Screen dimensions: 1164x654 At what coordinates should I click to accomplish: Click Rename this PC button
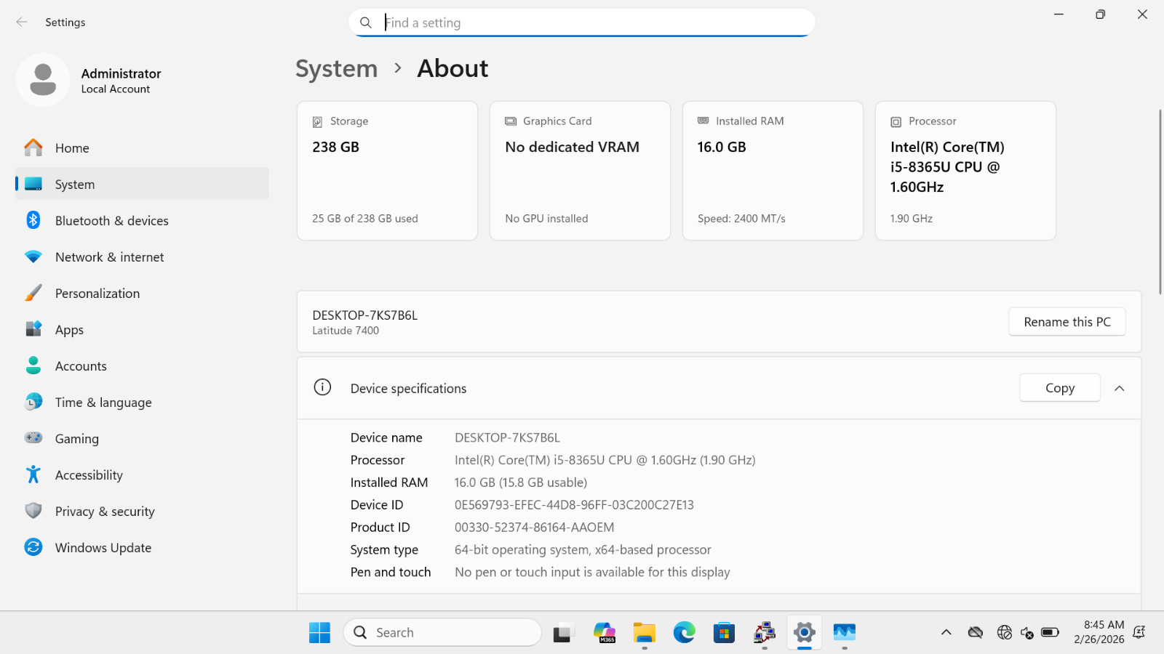tap(1067, 322)
